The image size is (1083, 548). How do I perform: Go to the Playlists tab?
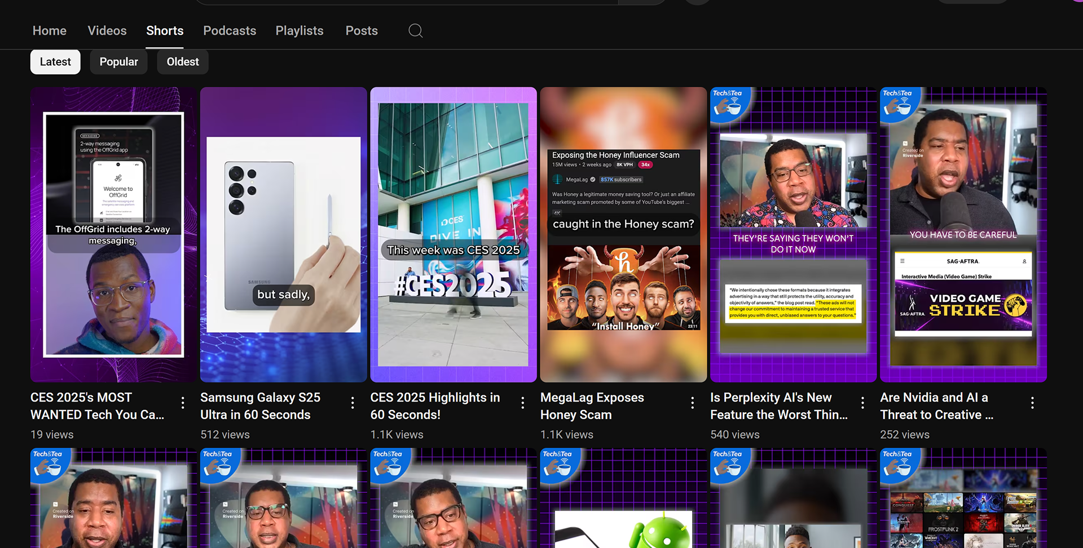click(300, 30)
